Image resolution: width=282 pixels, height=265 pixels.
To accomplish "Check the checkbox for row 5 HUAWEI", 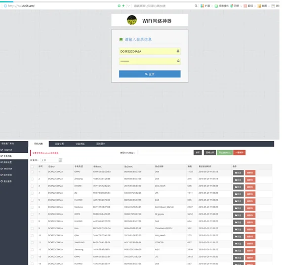I will pos(32,200).
